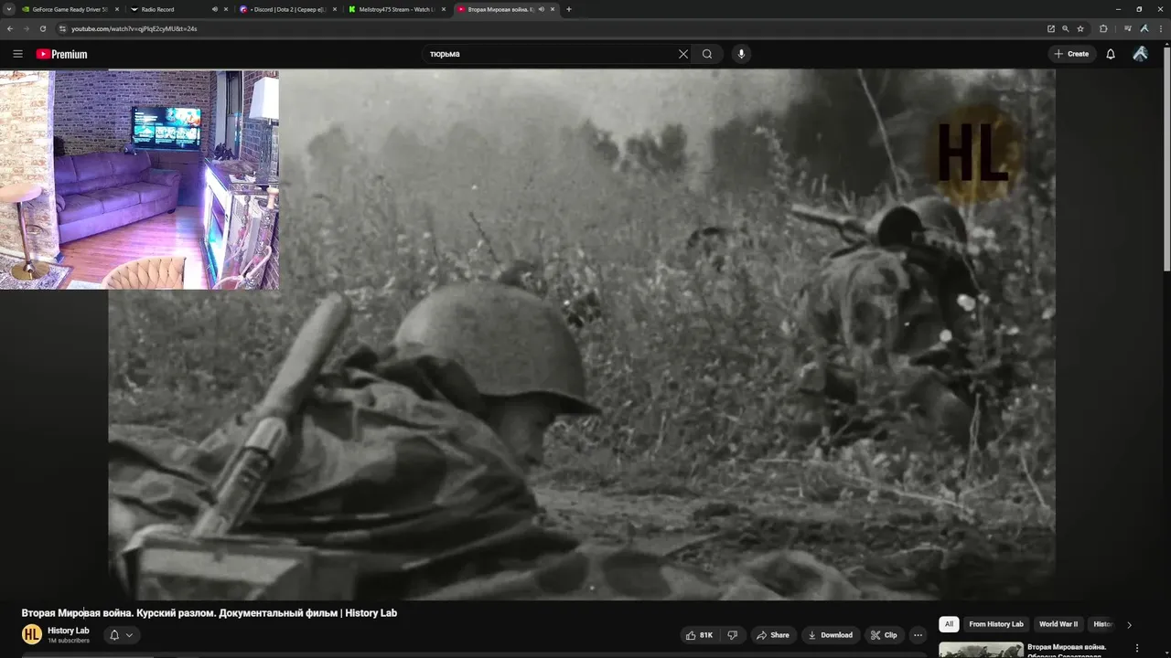Open the YouTube hamburger guide menu

tap(17, 54)
